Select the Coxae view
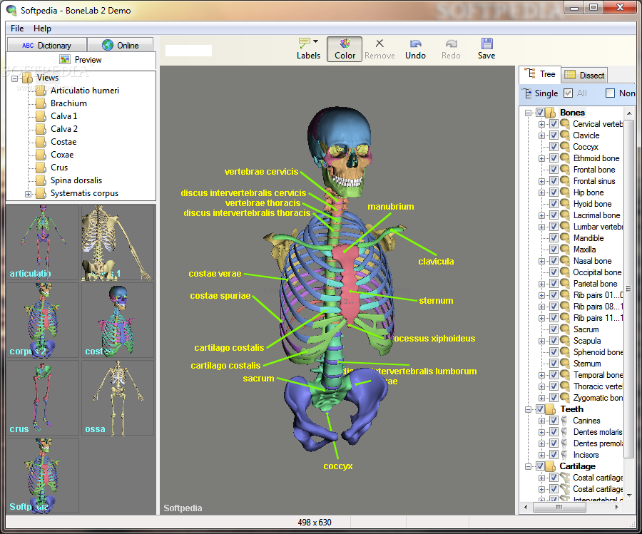Viewport: 642px width, 534px height. tap(62, 155)
